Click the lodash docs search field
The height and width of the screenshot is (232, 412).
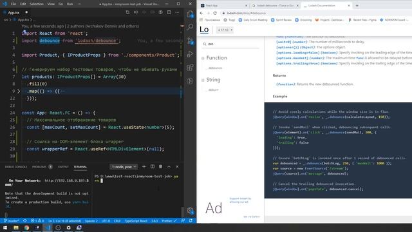coord(230,44)
